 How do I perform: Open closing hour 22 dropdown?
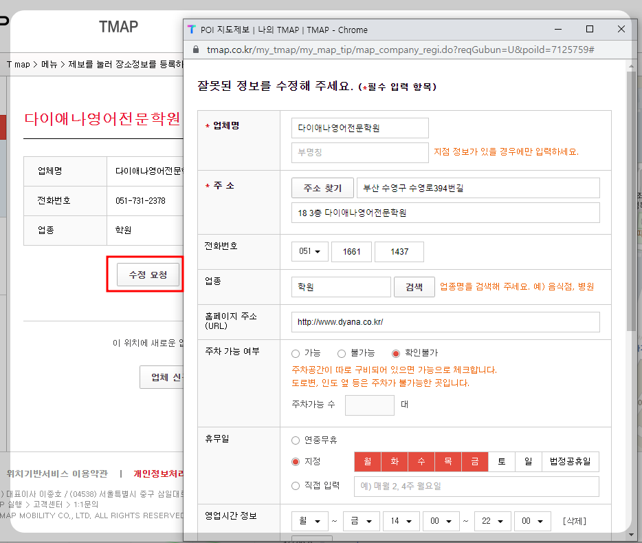493,521
